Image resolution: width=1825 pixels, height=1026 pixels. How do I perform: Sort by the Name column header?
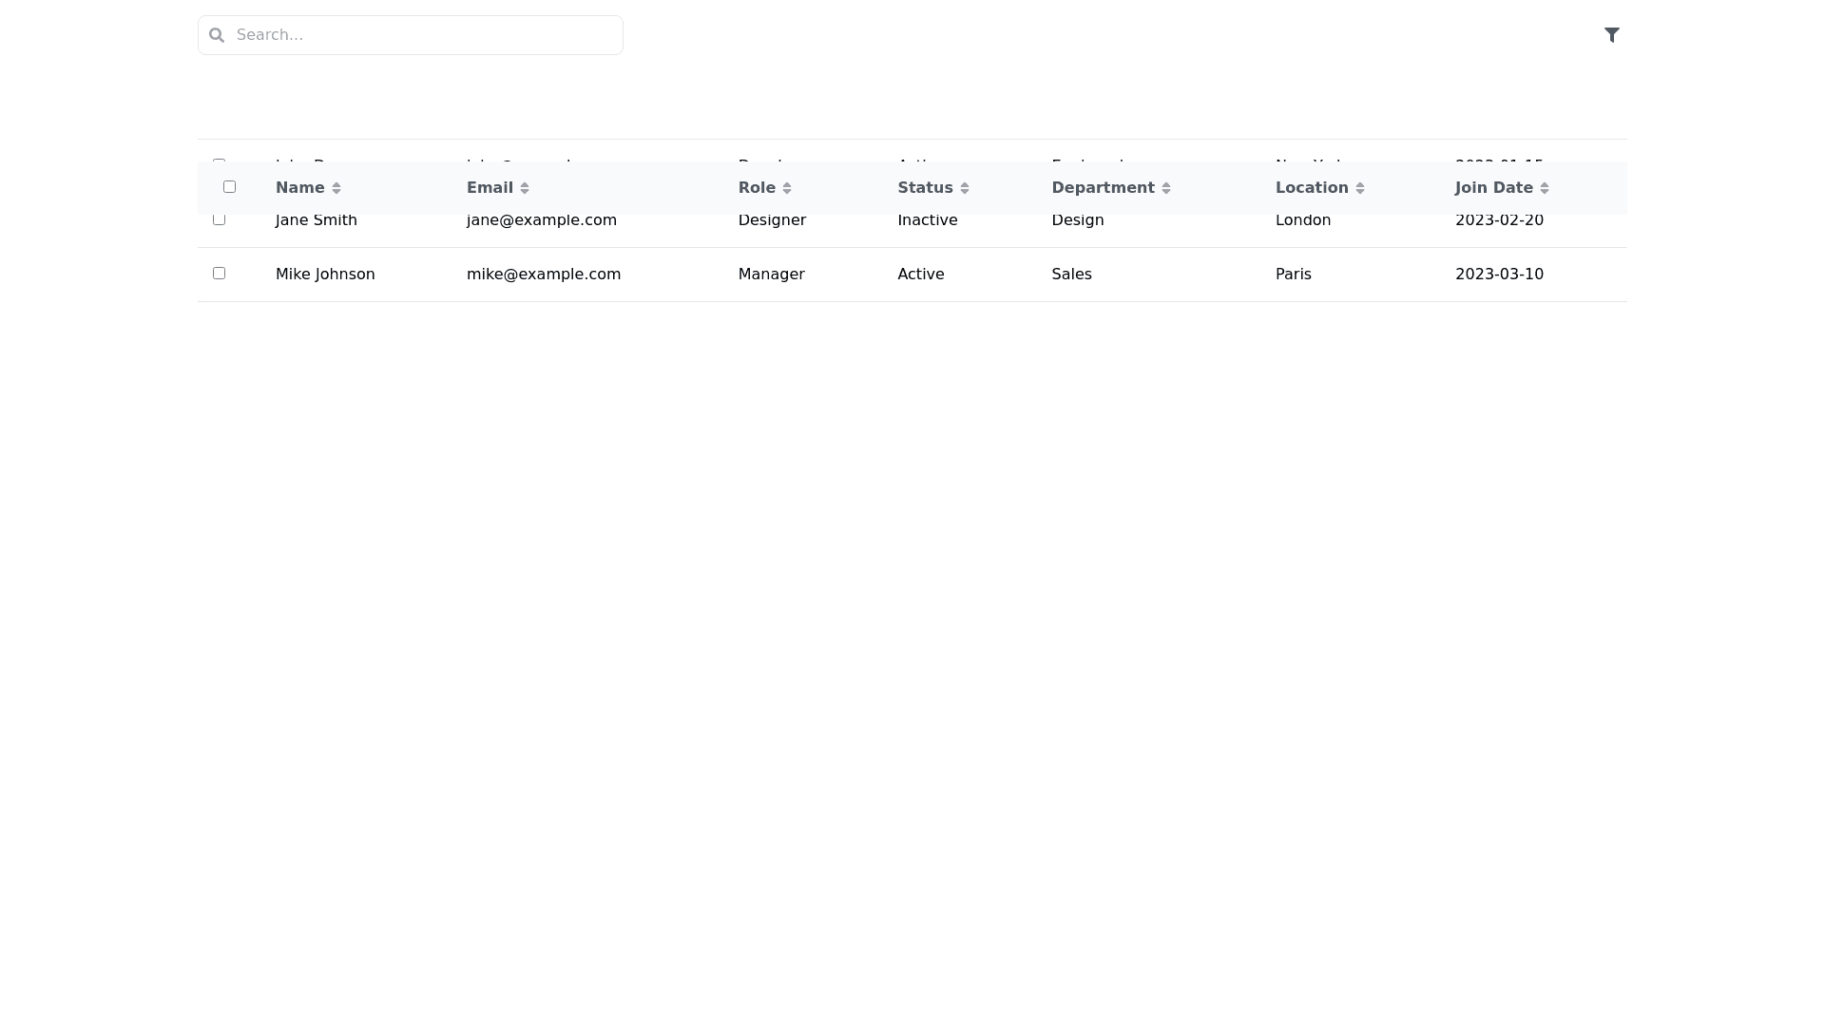299,188
